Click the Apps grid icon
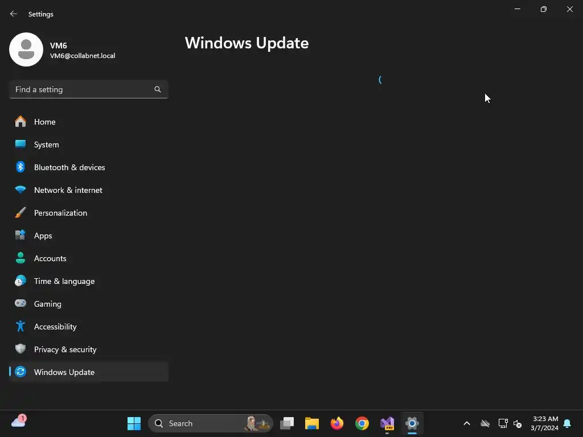The height and width of the screenshot is (437, 583). click(x=20, y=235)
